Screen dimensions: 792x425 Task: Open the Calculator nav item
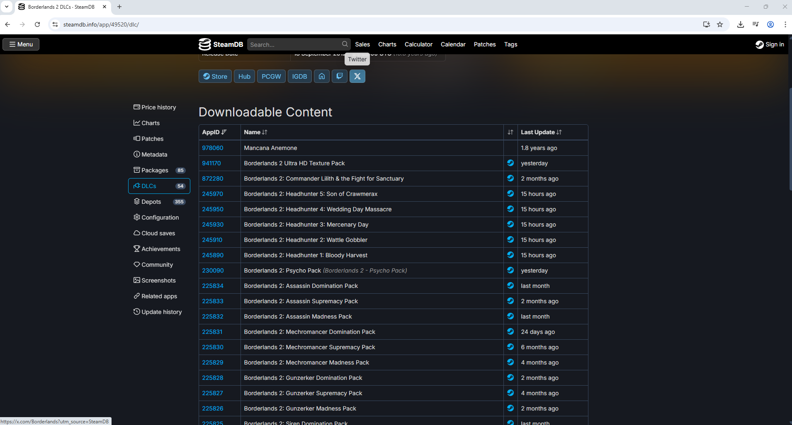pyautogui.click(x=418, y=44)
